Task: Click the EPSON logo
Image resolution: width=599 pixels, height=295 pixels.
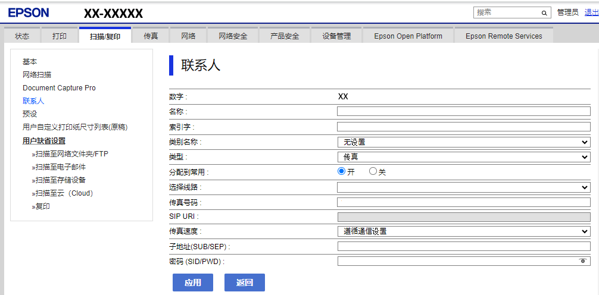Action: pyautogui.click(x=29, y=12)
